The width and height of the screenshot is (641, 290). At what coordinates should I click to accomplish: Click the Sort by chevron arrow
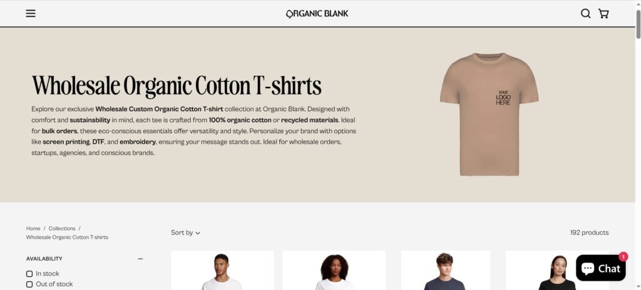click(198, 233)
